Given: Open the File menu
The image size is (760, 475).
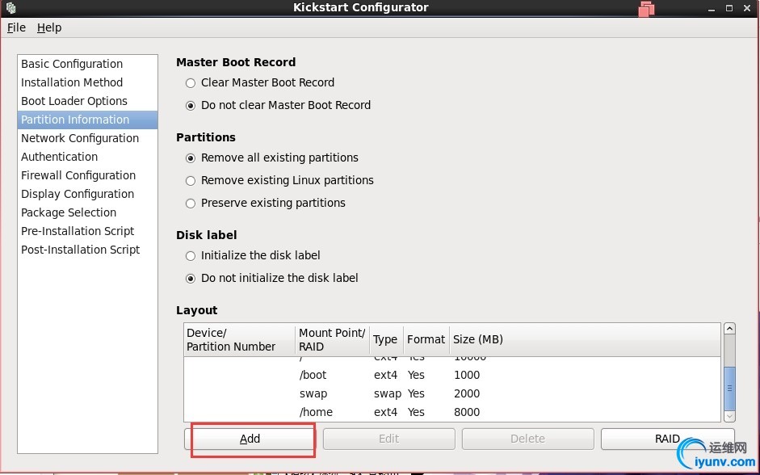Looking at the screenshot, I should coord(16,27).
